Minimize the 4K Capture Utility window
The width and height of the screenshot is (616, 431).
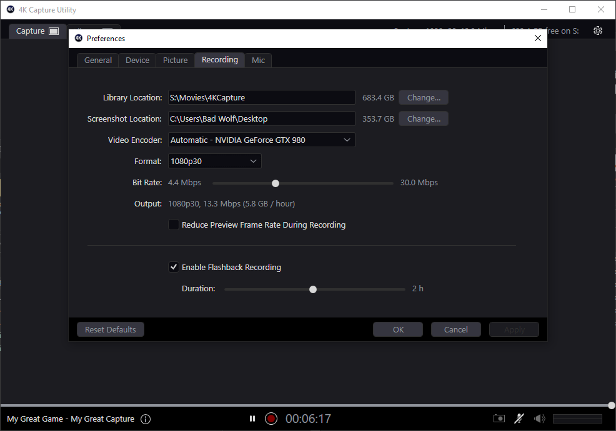(544, 9)
